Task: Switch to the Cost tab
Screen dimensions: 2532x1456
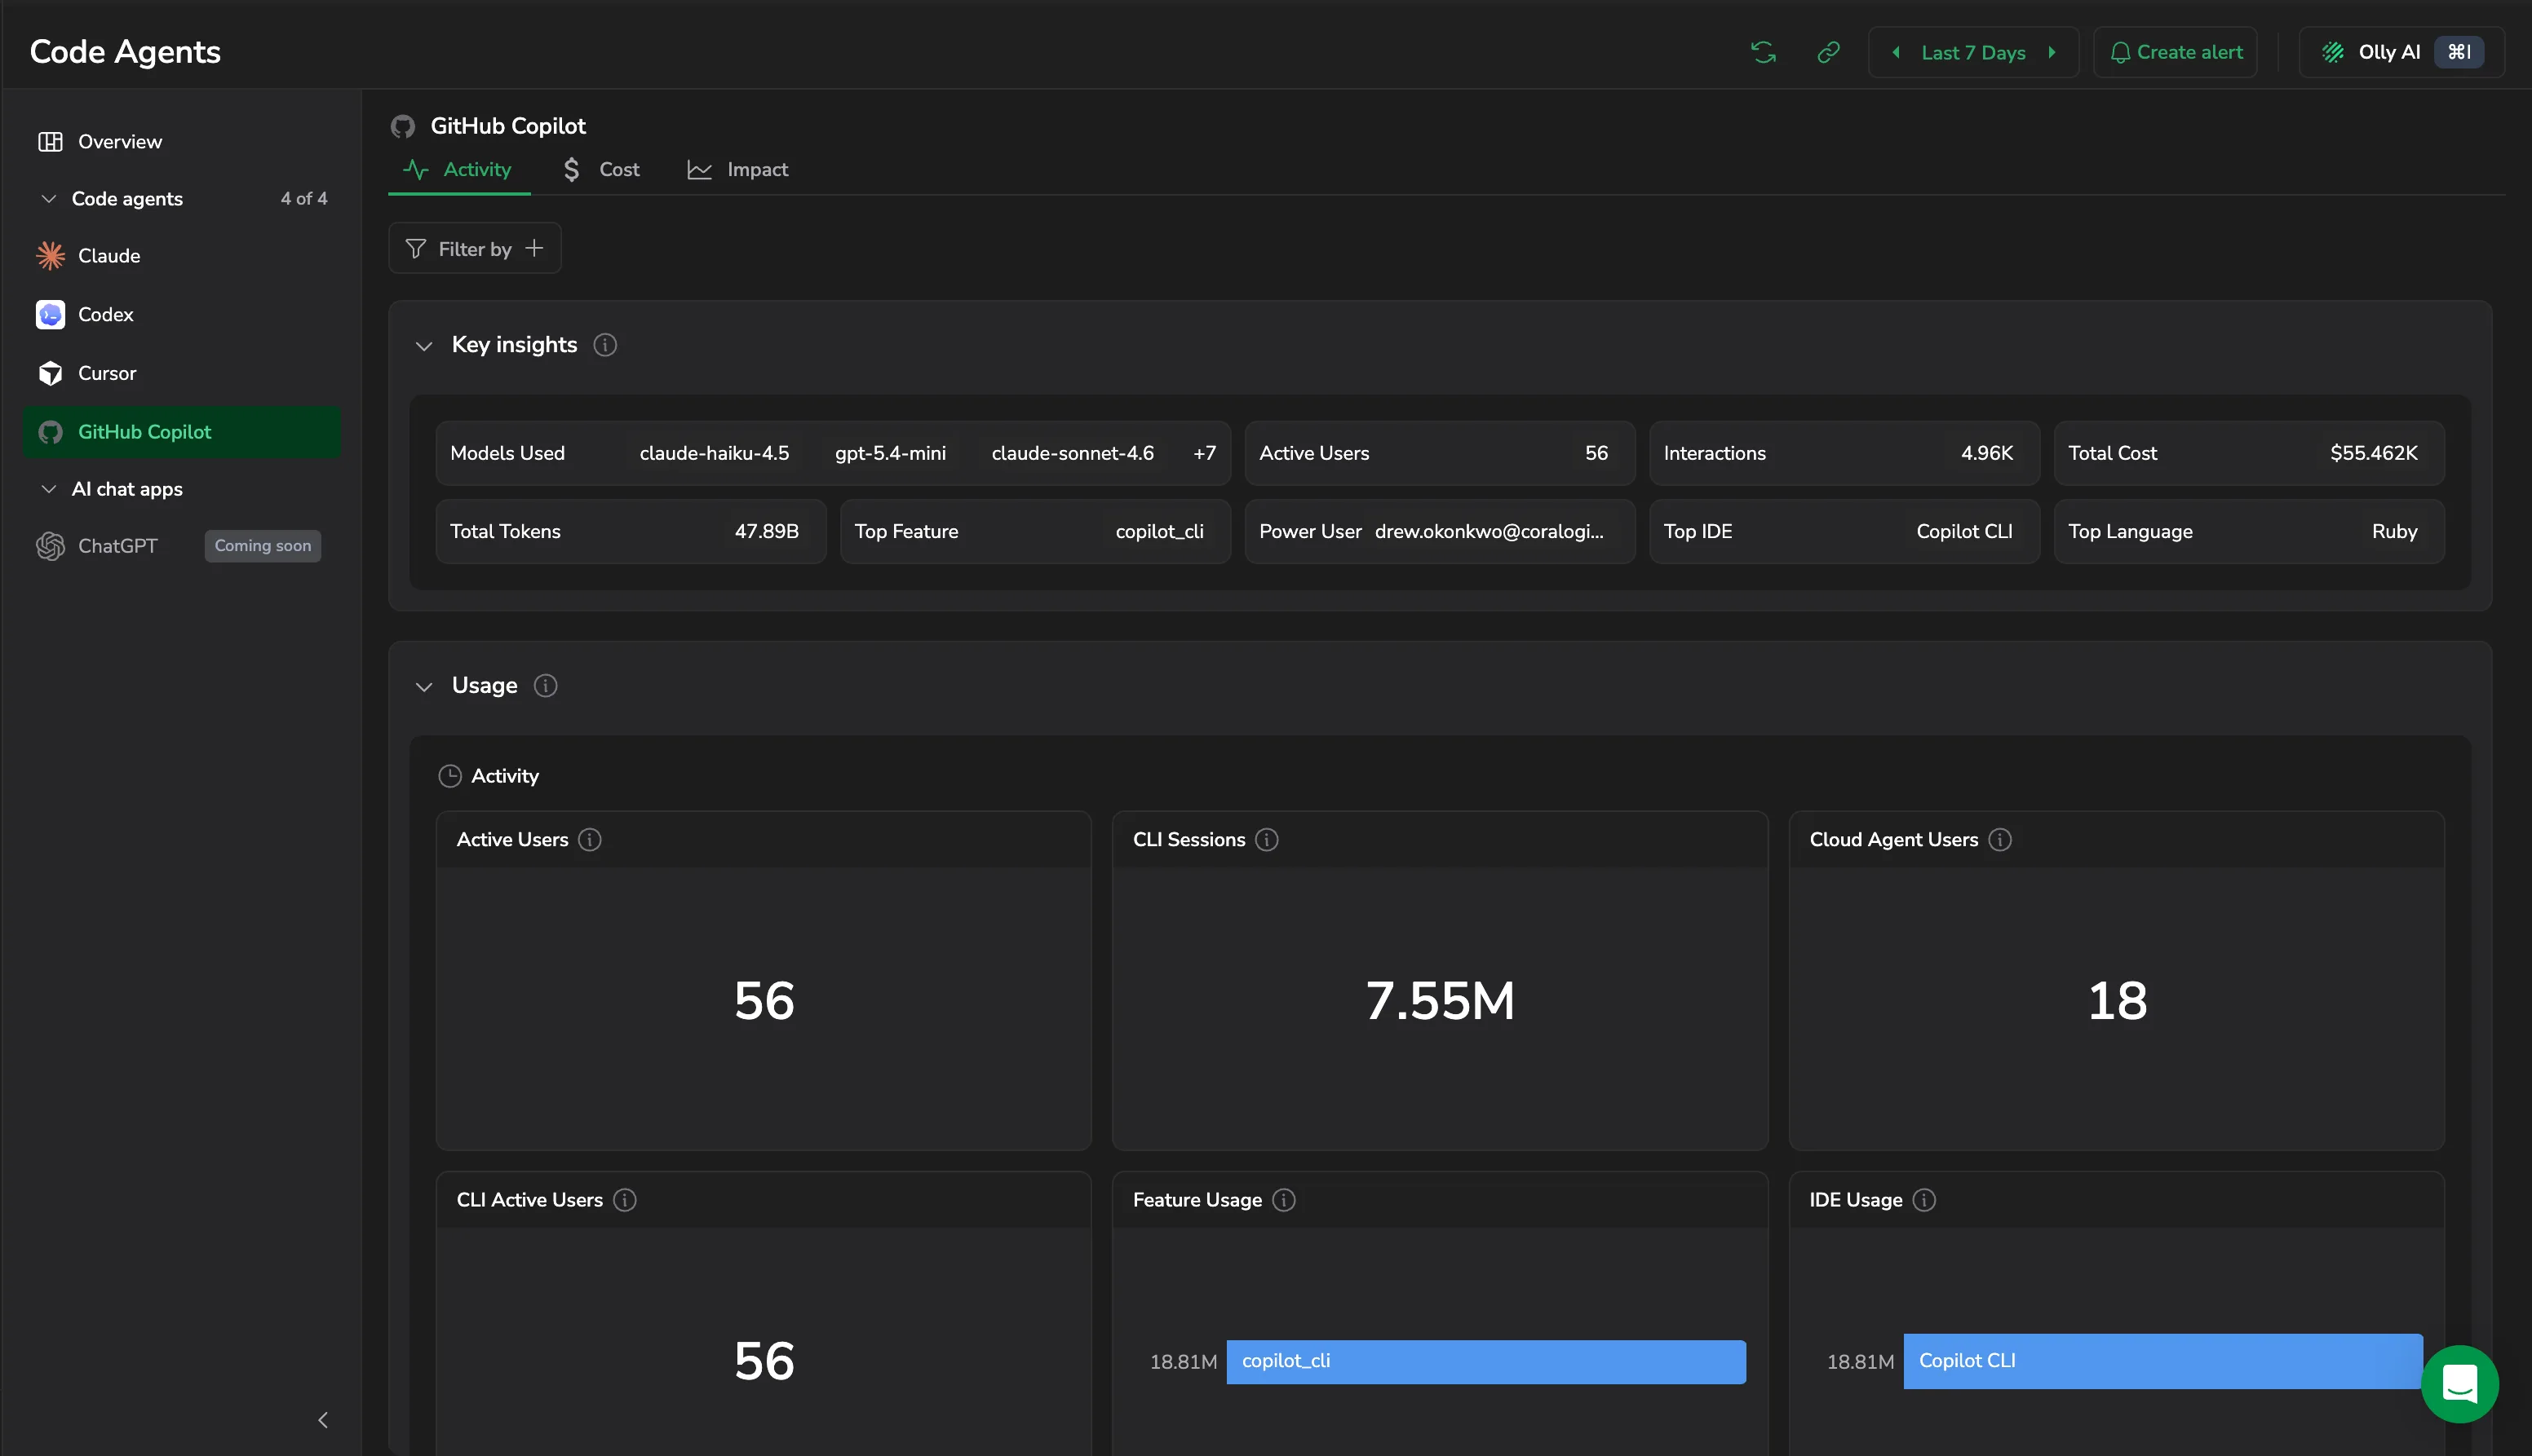Action: pos(601,170)
